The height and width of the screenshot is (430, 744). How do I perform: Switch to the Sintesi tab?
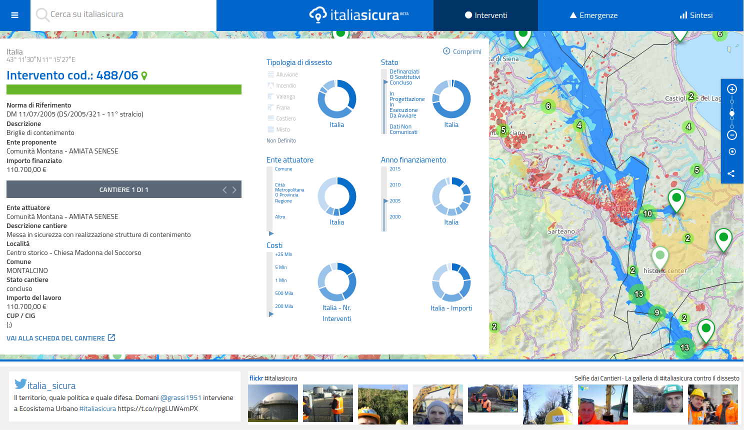pos(696,15)
